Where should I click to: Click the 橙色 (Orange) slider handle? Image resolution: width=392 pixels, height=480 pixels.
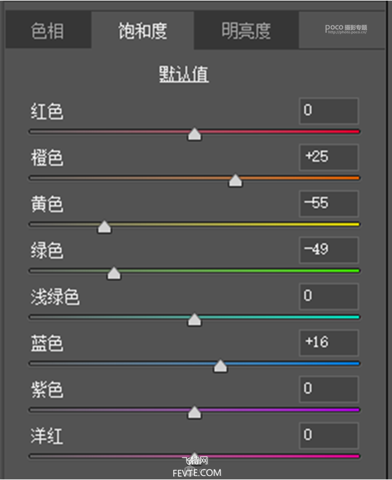(x=235, y=181)
